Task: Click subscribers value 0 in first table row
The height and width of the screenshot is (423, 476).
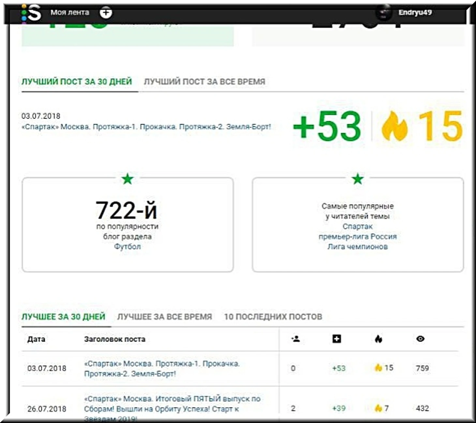Action: click(293, 368)
